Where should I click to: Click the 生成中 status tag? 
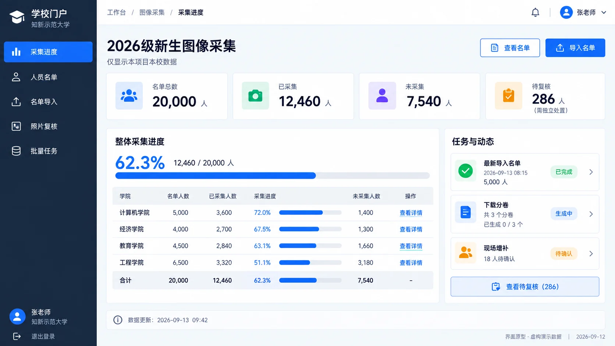564,214
